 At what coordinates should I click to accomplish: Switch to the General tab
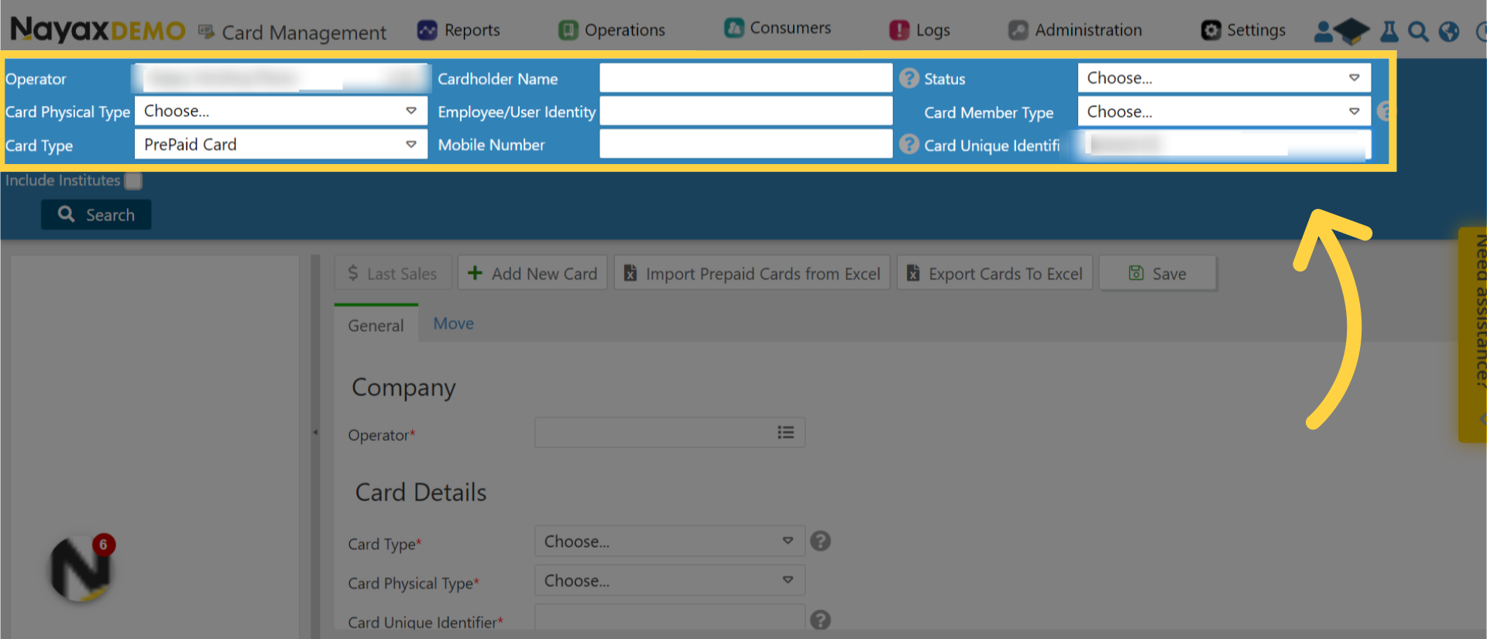(376, 325)
